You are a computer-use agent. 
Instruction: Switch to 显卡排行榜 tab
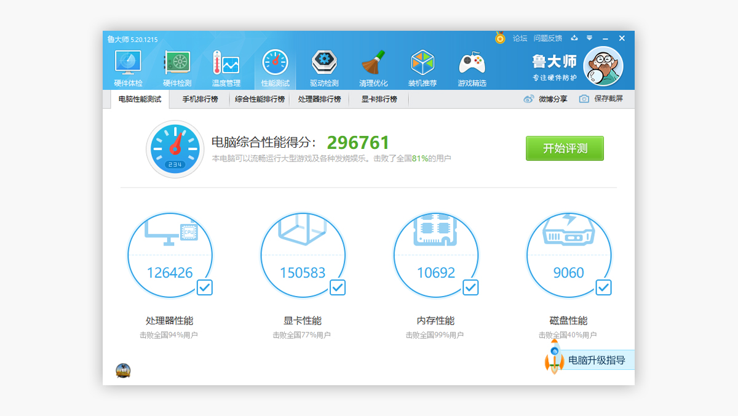[379, 99]
